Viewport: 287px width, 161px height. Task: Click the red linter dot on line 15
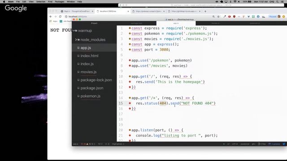pyautogui.click(x=130, y=103)
